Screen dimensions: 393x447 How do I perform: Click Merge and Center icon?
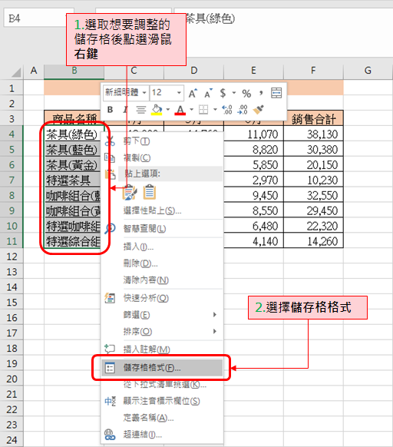tap(276, 93)
